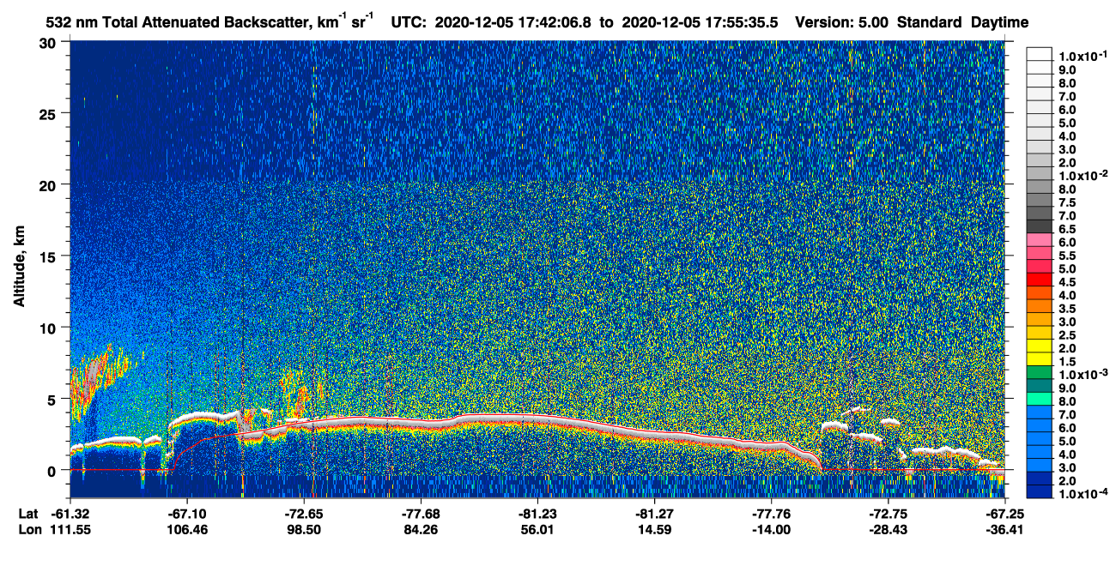Viewport: 1116px width, 572px height.
Task: Click longitude value "-14.00"
Action: coord(772,530)
